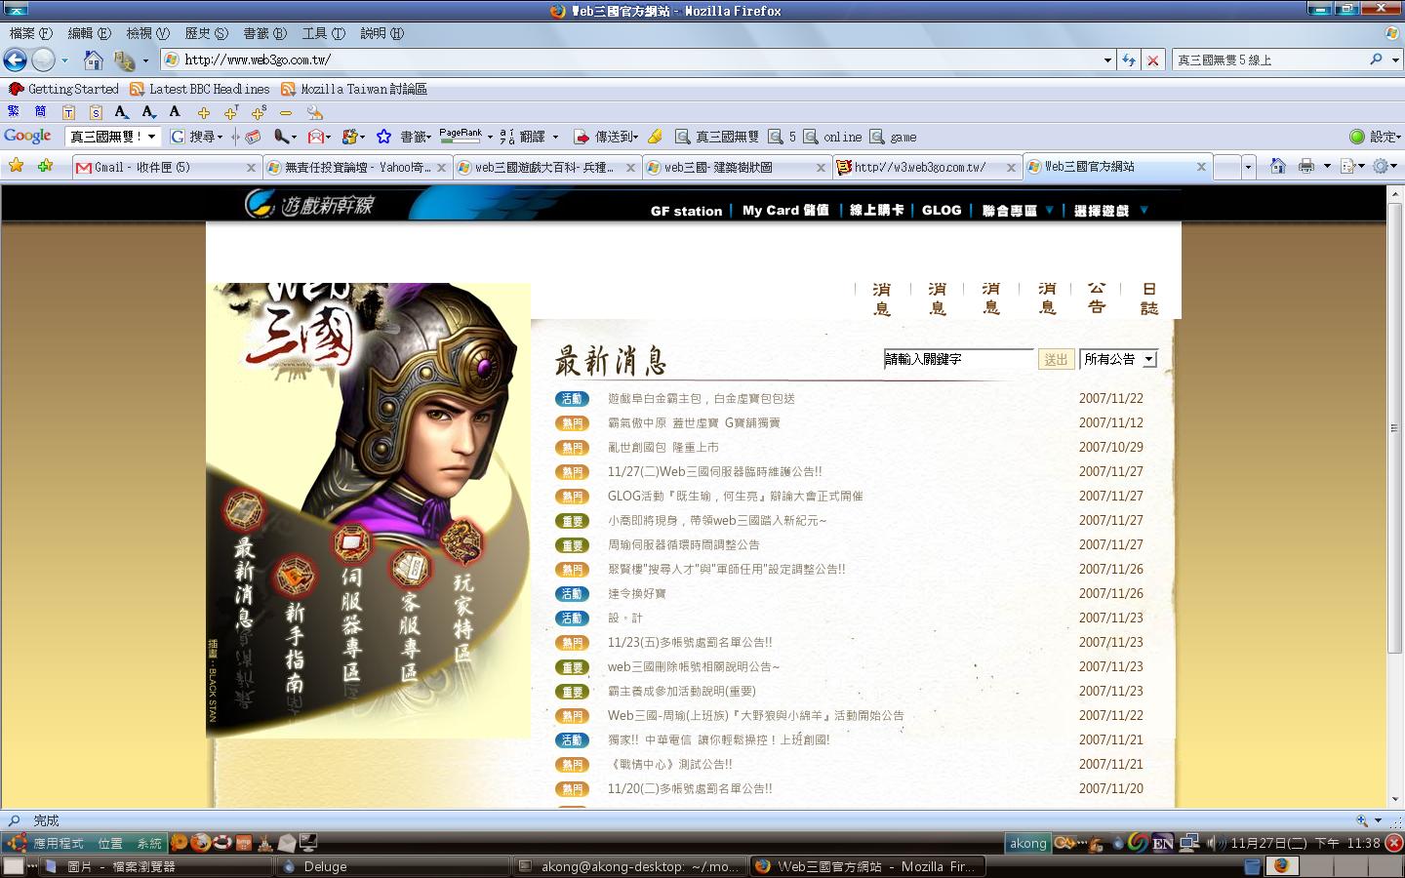Open 亂世創國包 隆重上市 announcement
The width and height of the screenshot is (1405, 878).
[x=663, y=448]
